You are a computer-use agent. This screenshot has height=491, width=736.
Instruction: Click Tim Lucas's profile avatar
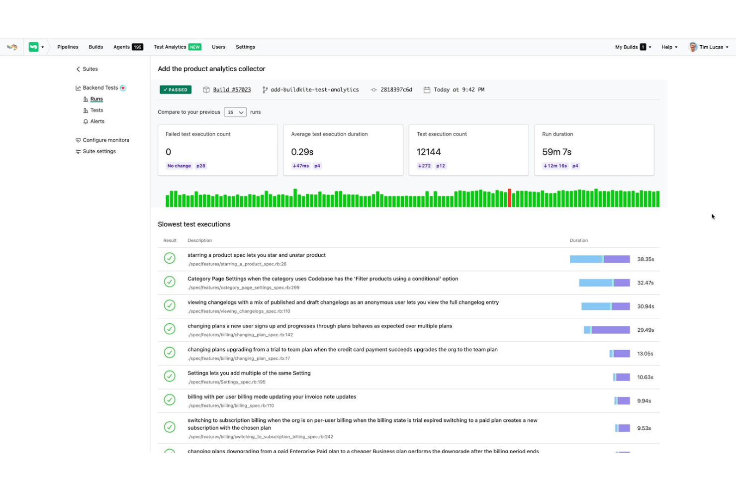(692, 46)
